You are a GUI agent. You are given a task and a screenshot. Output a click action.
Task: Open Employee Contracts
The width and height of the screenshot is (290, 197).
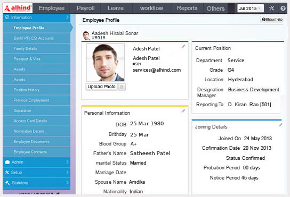37,152
